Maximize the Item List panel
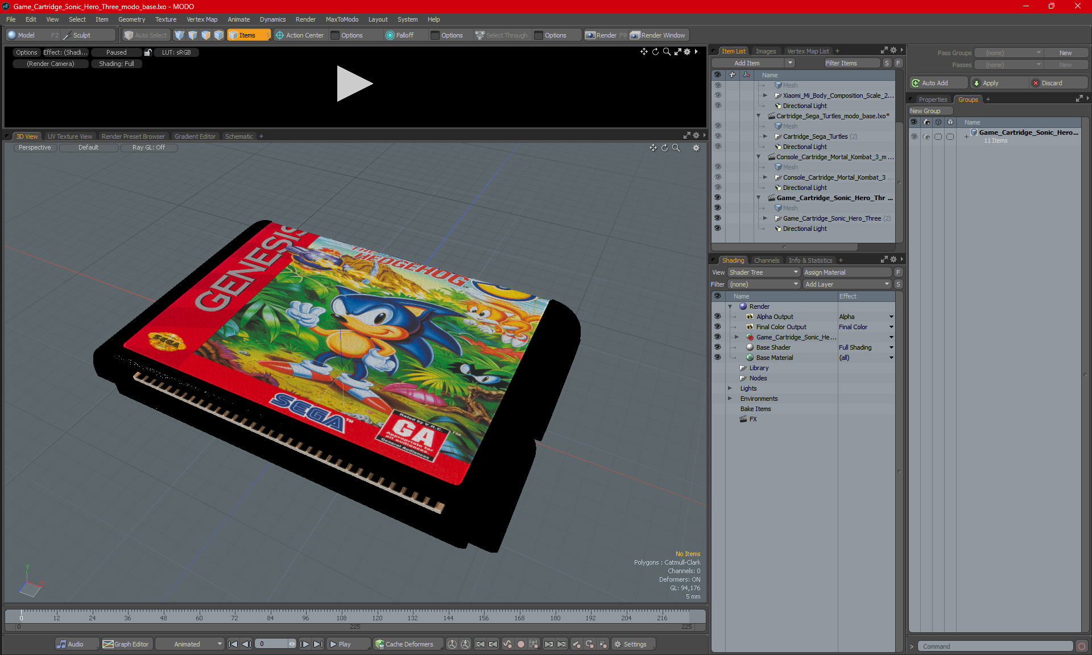 point(884,51)
